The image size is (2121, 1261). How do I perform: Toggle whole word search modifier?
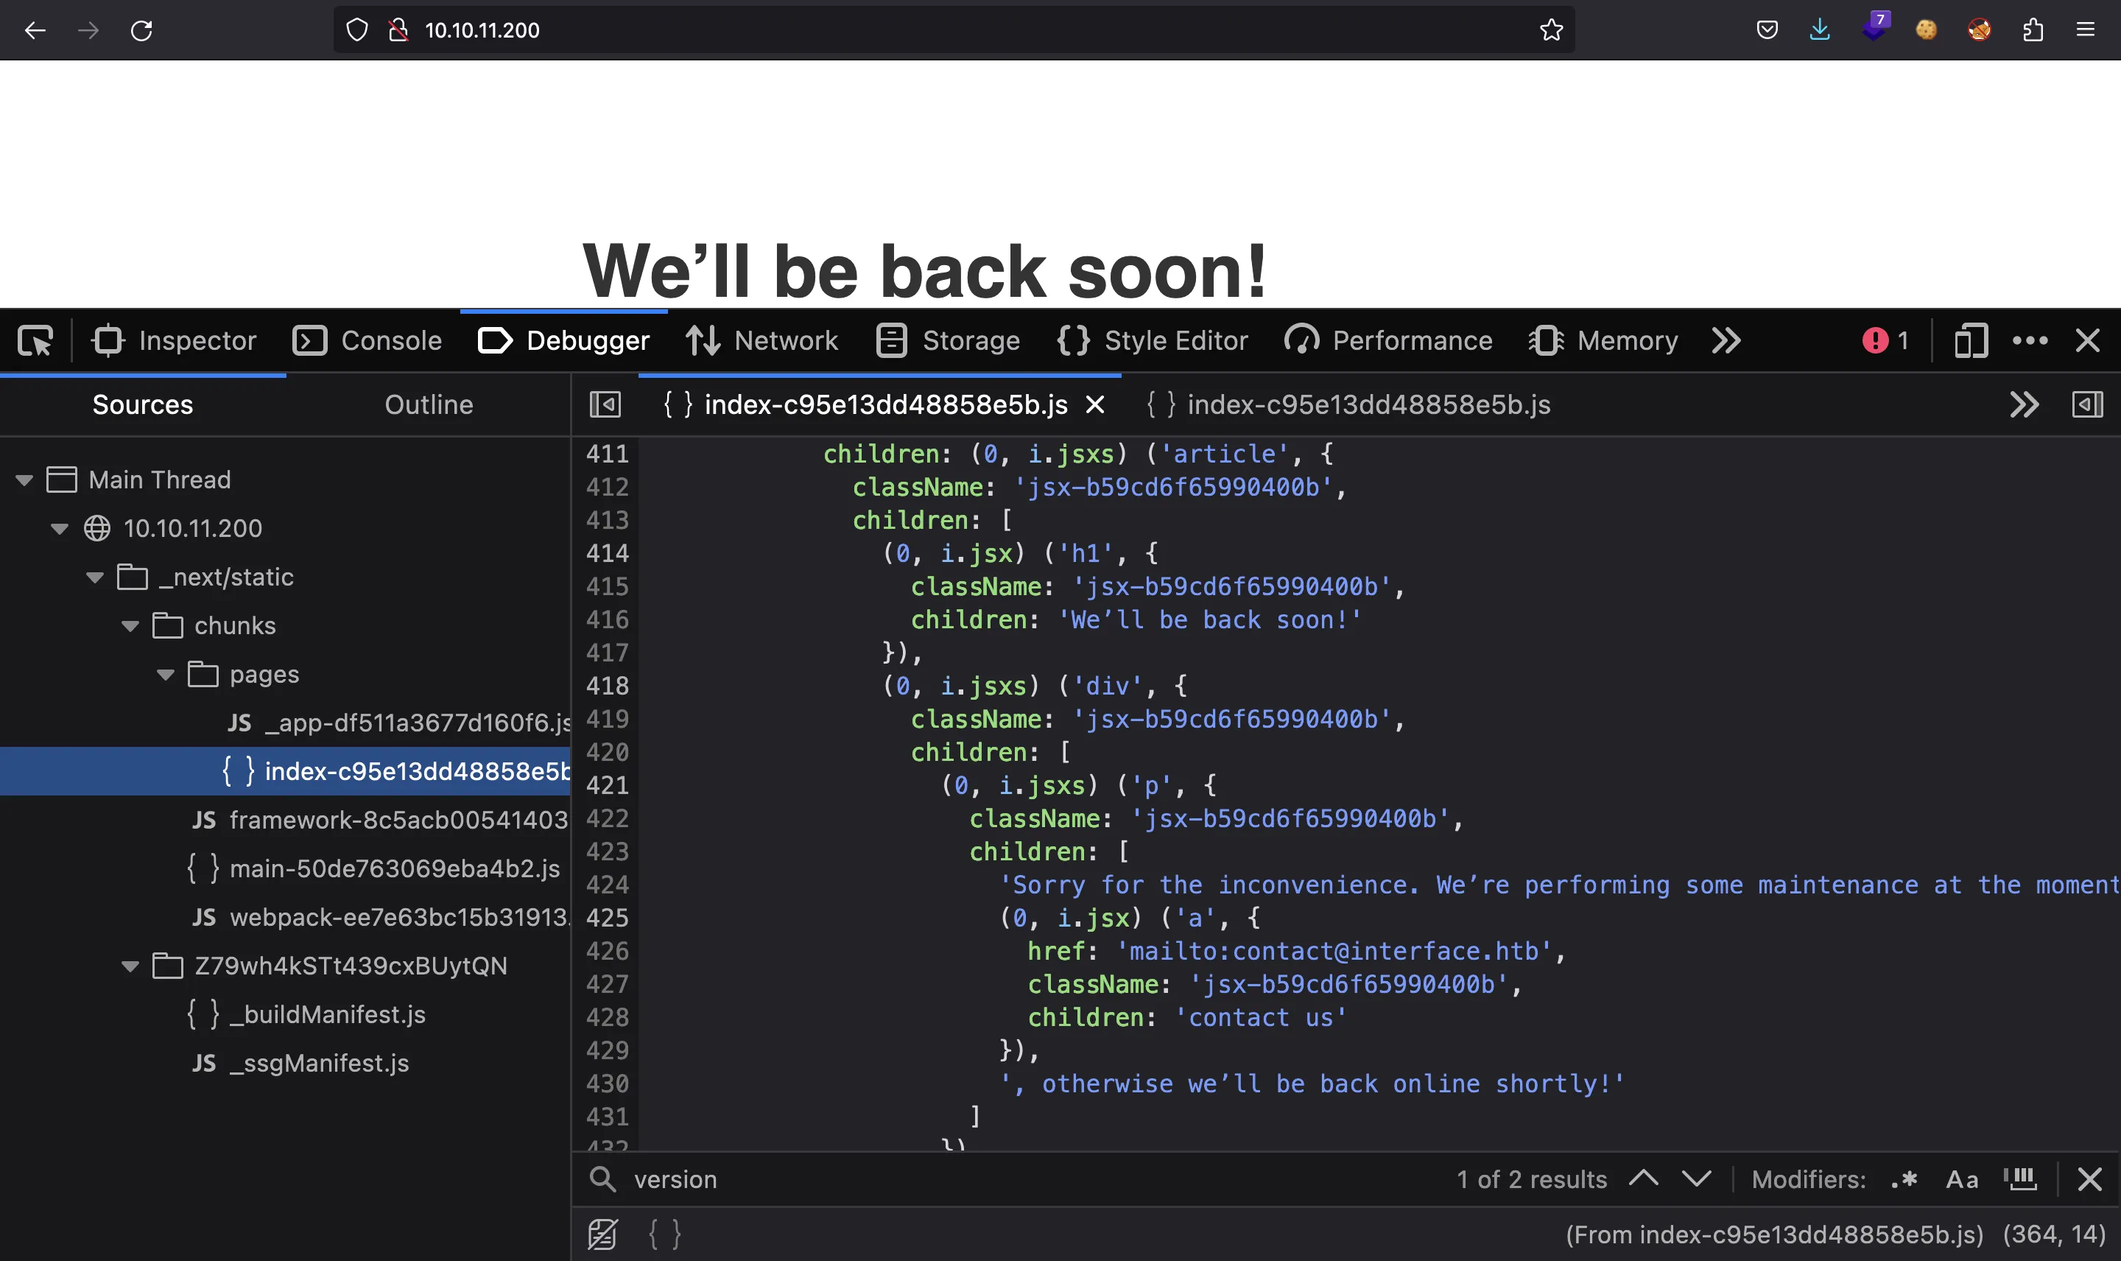click(x=2020, y=1179)
